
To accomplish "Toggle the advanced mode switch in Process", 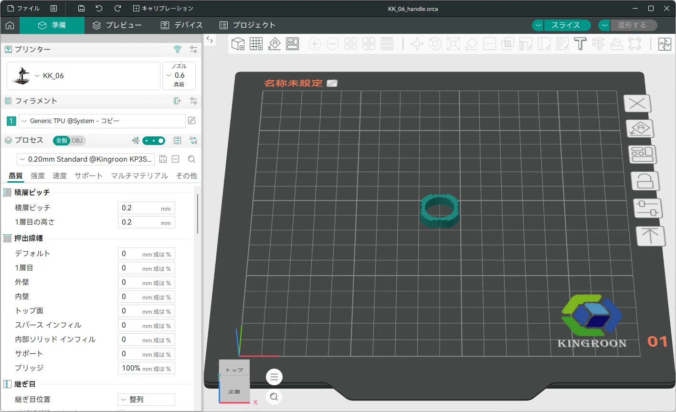I will click(x=154, y=141).
